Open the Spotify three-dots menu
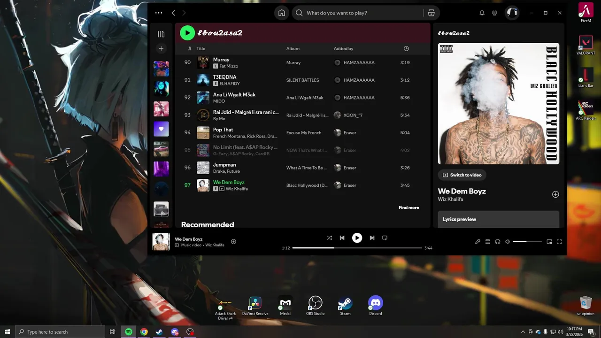The image size is (601, 338). (x=159, y=13)
